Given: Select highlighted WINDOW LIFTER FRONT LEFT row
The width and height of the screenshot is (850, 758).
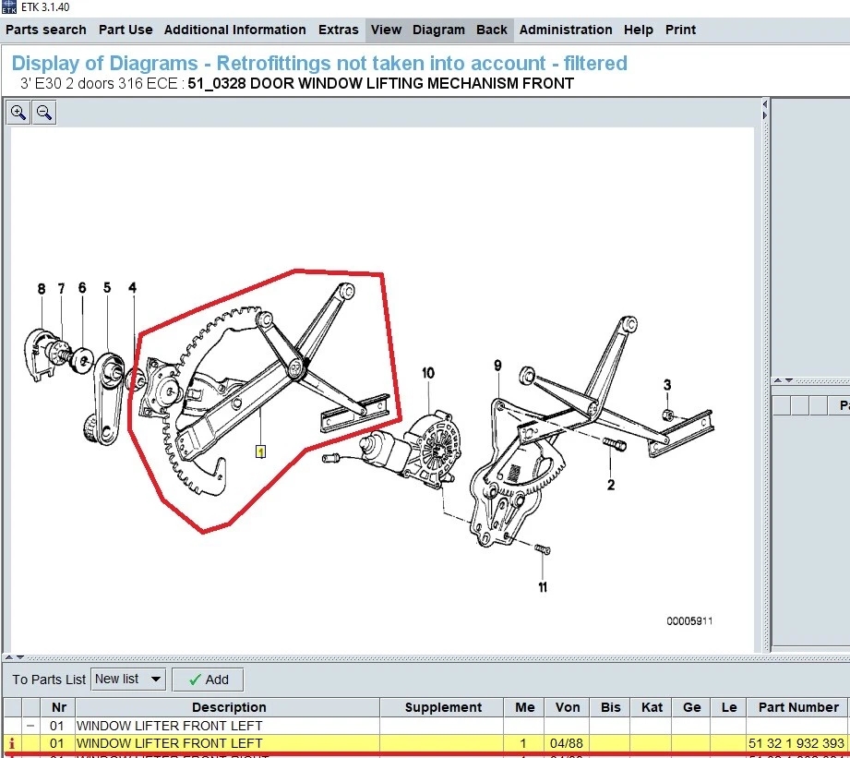Looking at the screenshot, I should pos(426,743).
